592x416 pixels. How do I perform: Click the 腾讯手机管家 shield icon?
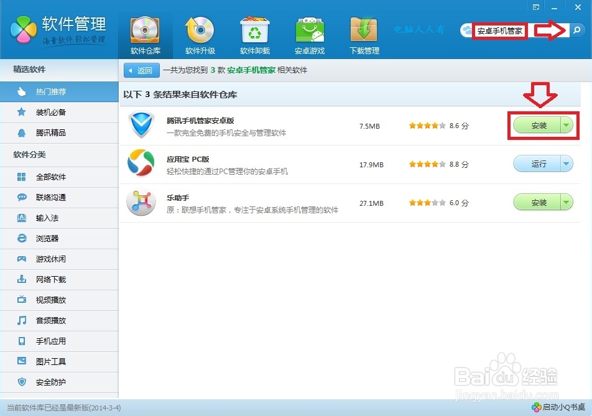141,124
